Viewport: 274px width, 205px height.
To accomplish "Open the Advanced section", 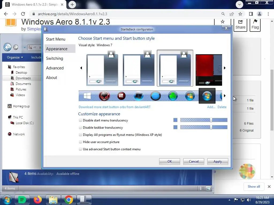I will (x=55, y=68).
